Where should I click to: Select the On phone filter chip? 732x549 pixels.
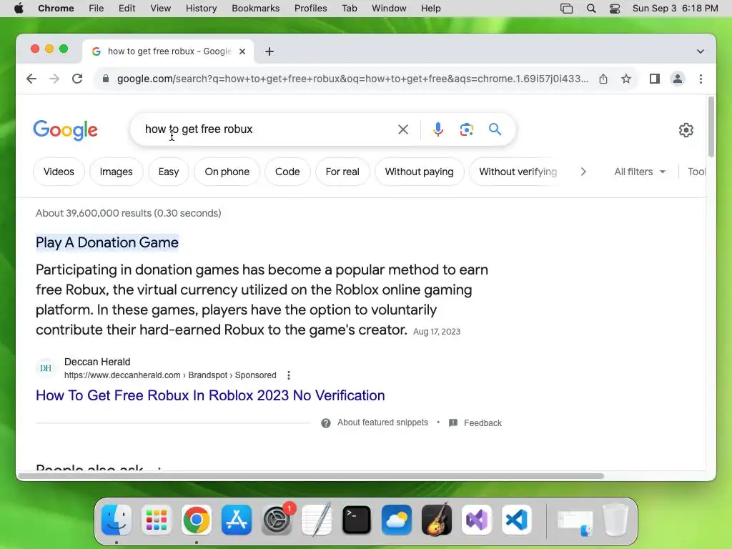click(x=227, y=172)
